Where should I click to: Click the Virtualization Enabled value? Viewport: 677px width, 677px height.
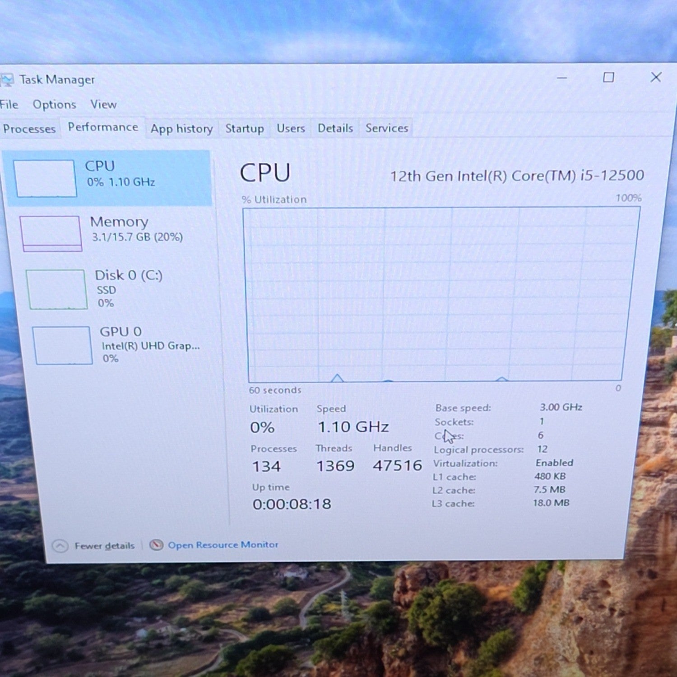coord(554,463)
